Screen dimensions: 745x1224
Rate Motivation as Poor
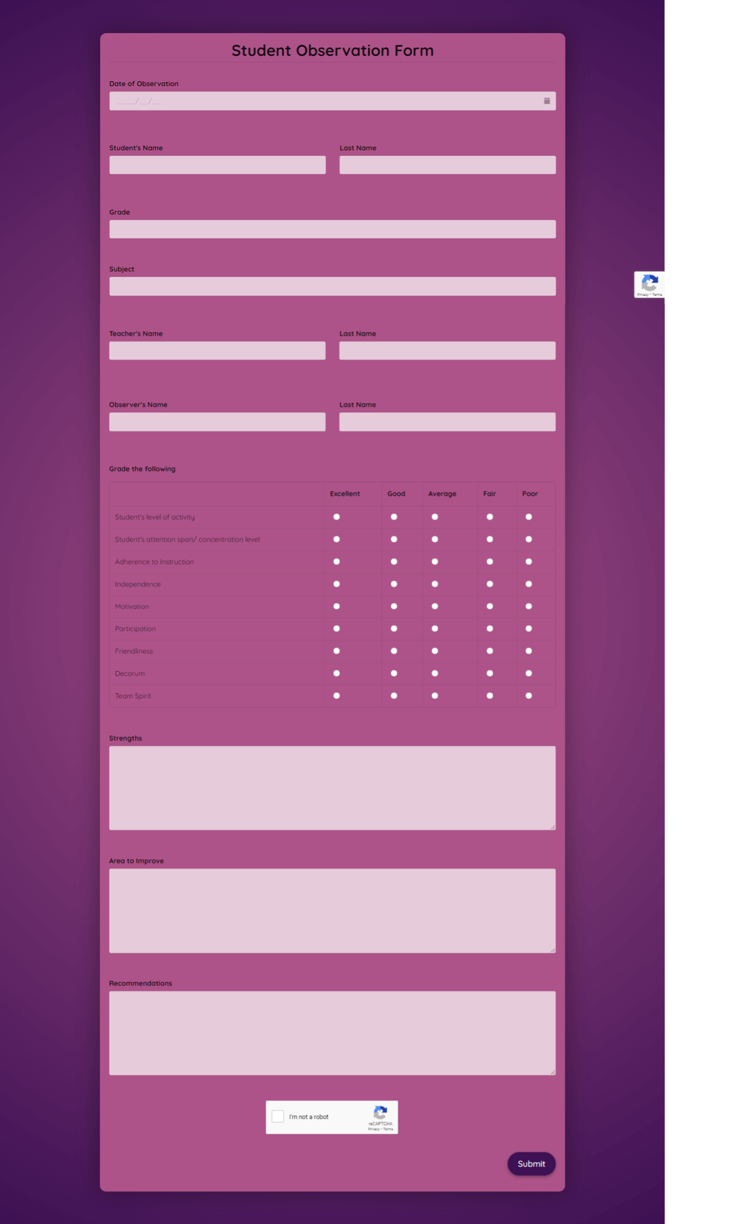coord(529,607)
